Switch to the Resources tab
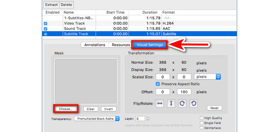This screenshot has width=278, height=132. point(121,45)
